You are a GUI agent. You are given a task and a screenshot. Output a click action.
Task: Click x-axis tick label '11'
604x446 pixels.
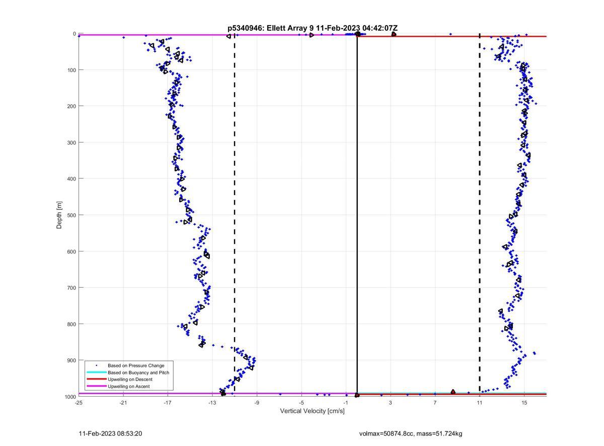pyautogui.click(x=480, y=403)
